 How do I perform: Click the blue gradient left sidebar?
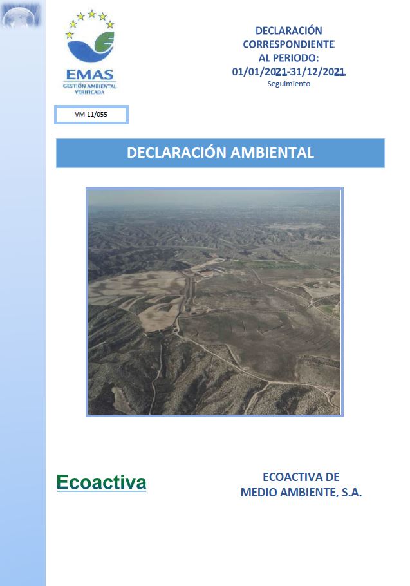click(23, 322)
